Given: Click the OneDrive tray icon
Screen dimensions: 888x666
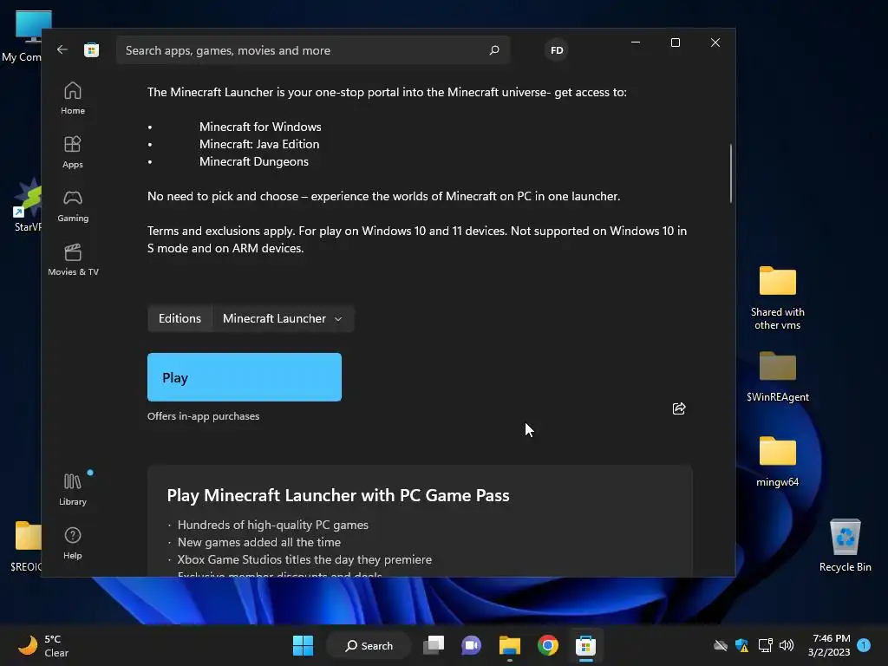Looking at the screenshot, I should point(721,645).
